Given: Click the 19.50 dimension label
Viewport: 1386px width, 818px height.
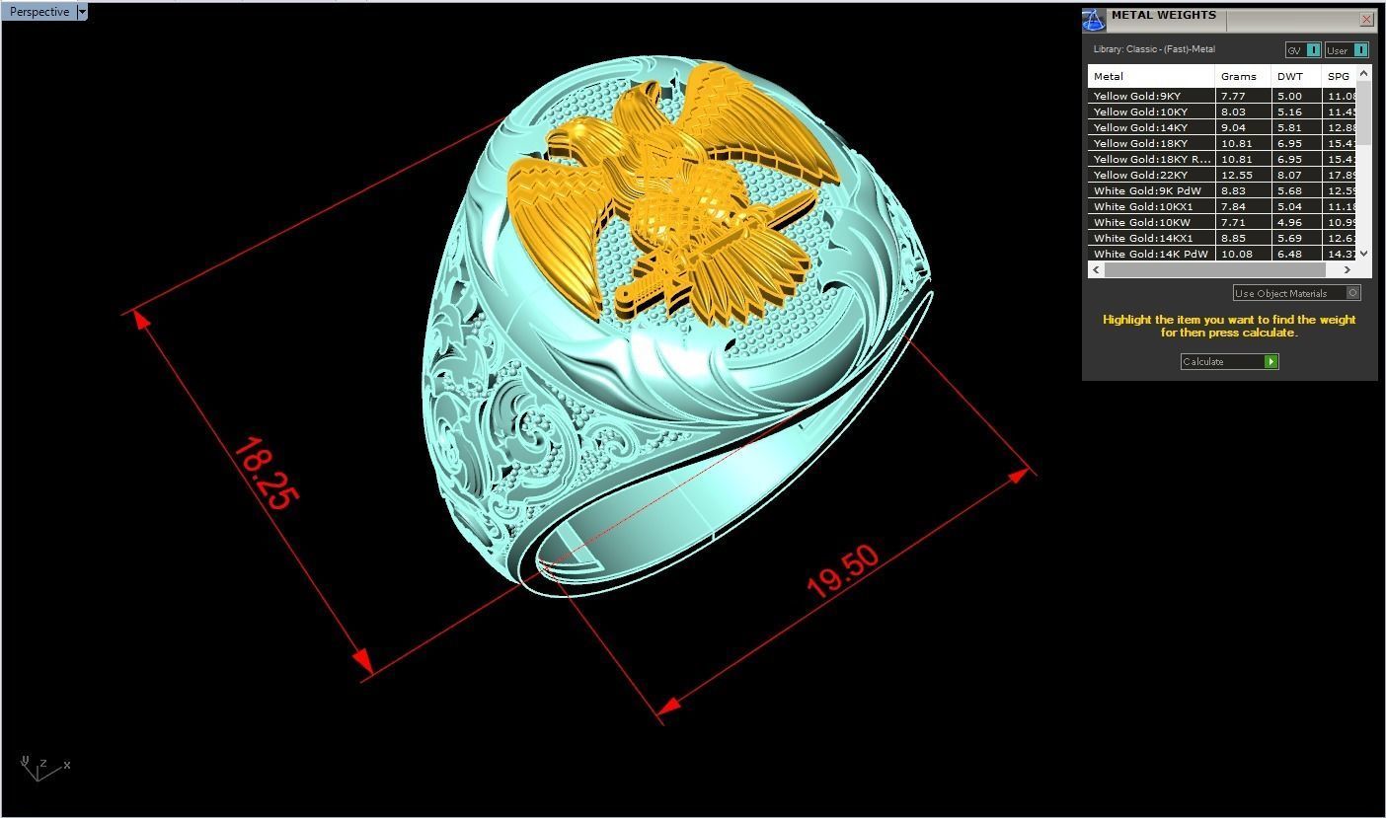Looking at the screenshot, I should [842, 572].
